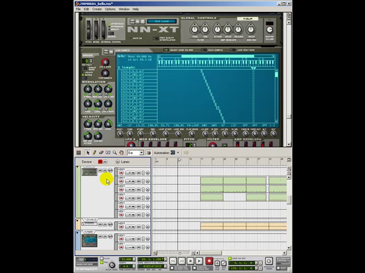Mute the trumpets track
Image resolution: width=365 pixels, height=273 pixels.
coord(100,237)
